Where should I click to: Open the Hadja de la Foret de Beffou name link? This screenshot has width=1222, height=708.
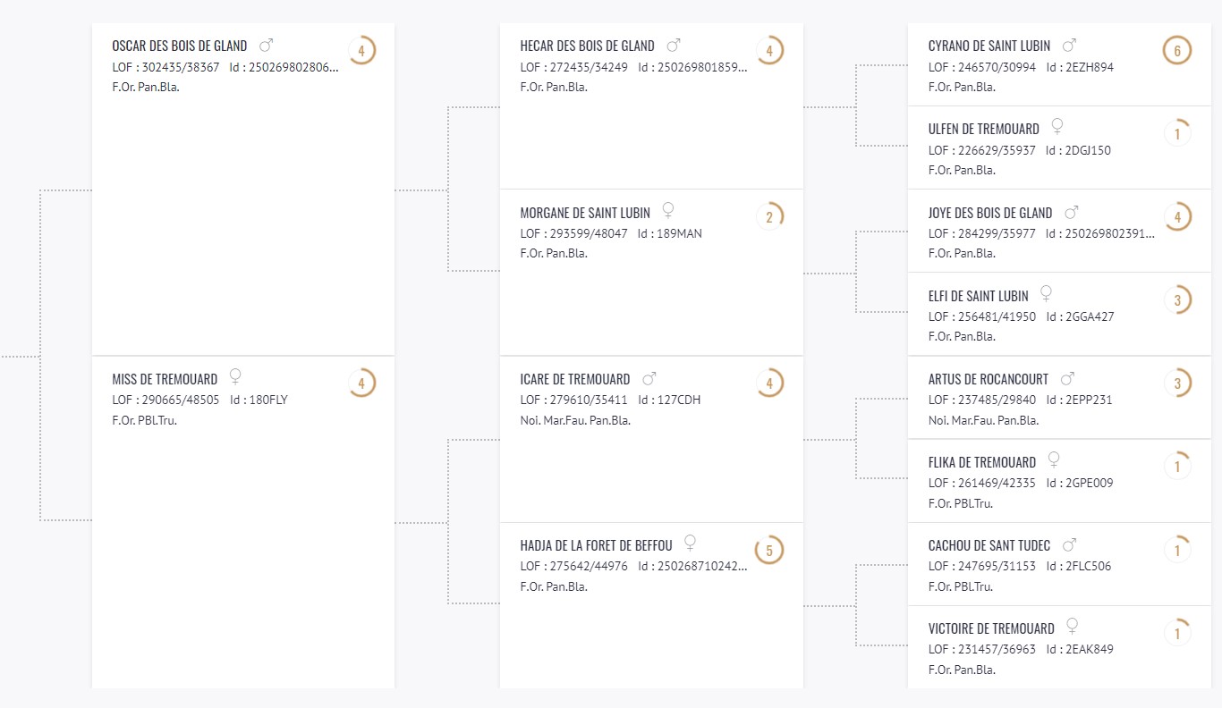596,545
